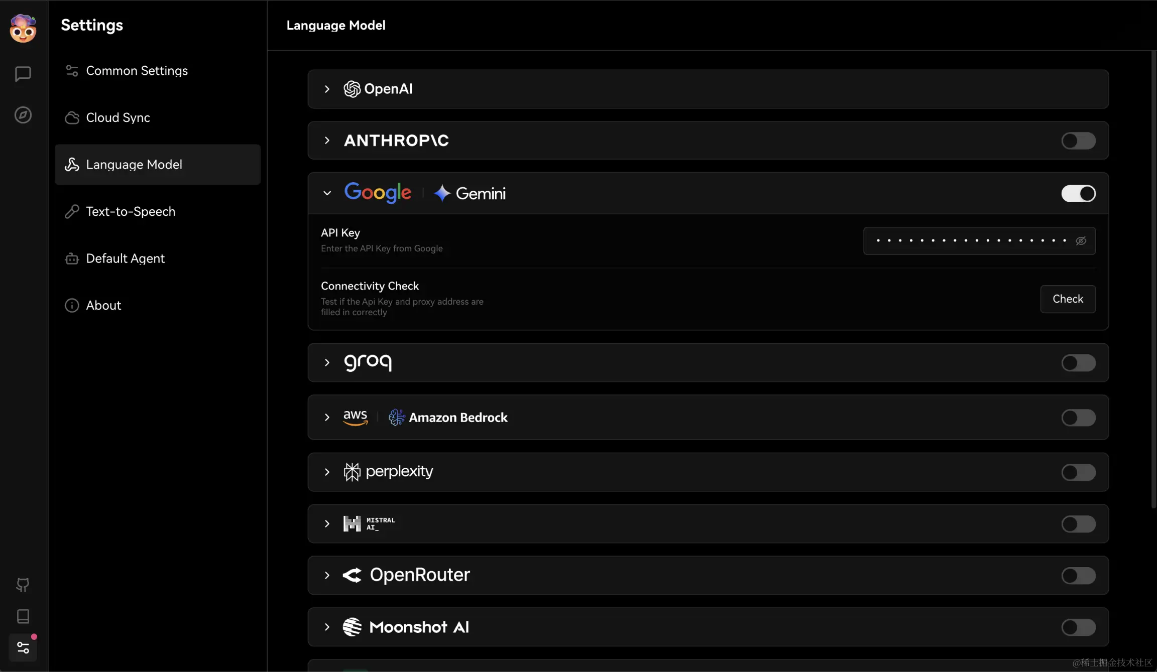Viewport: 1157px width, 672px height.
Task: Select the GitHub icon in sidebar
Action: (x=23, y=584)
